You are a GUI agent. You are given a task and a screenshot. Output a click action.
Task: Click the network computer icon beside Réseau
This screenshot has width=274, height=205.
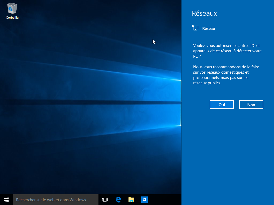point(195,28)
